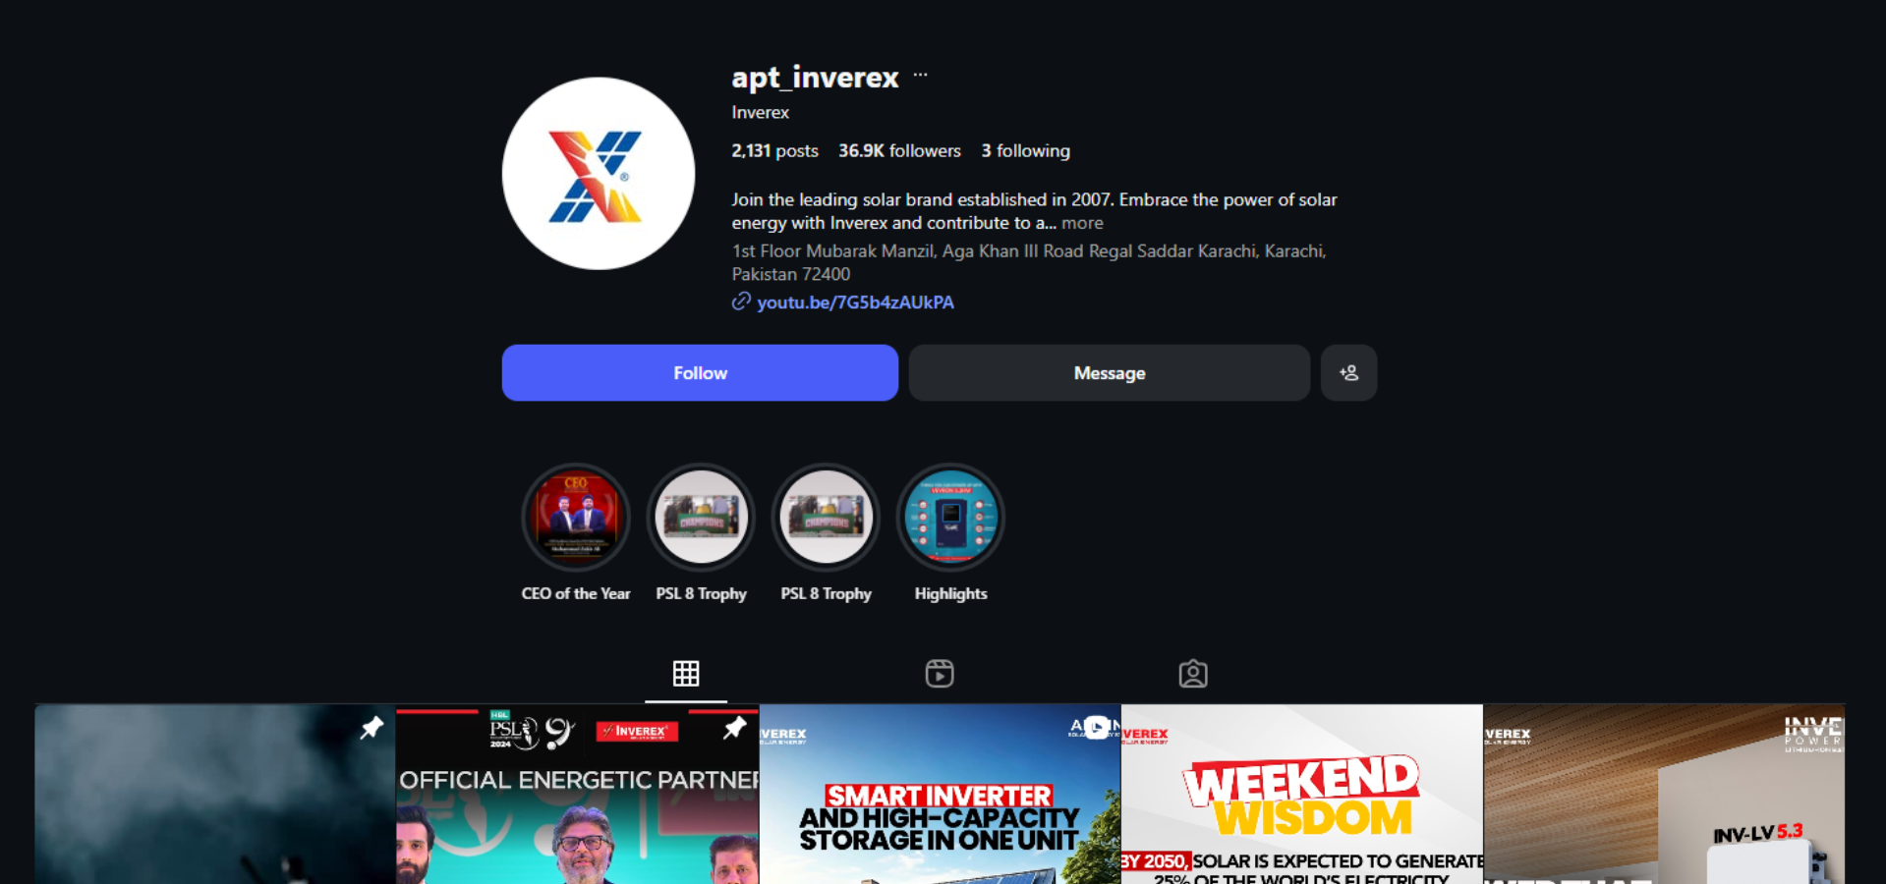Click the Inverex profile picture
The width and height of the screenshot is (1886, 884).
[599, 174]
